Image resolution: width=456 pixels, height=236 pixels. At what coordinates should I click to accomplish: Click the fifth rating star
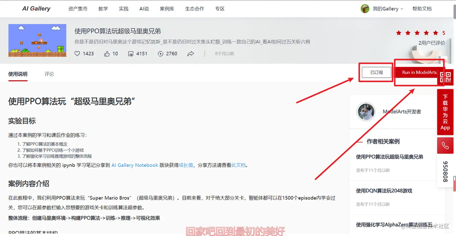435,33
